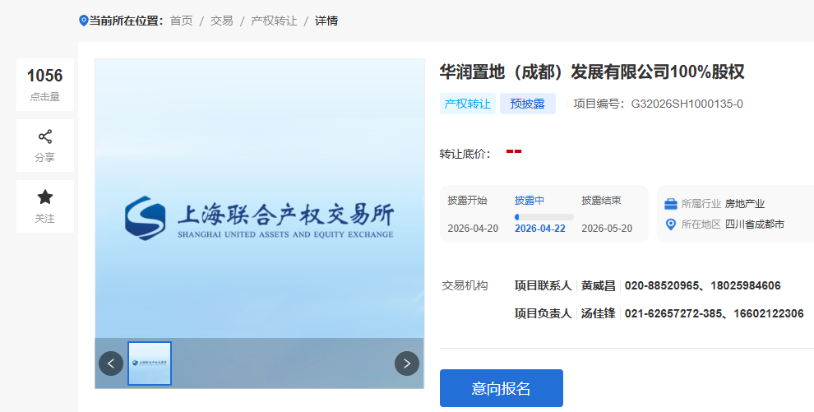Open 交易 breadcrumb link
Image resolution: width=814 pixels, height=412 pixels.
pos(221,21)
